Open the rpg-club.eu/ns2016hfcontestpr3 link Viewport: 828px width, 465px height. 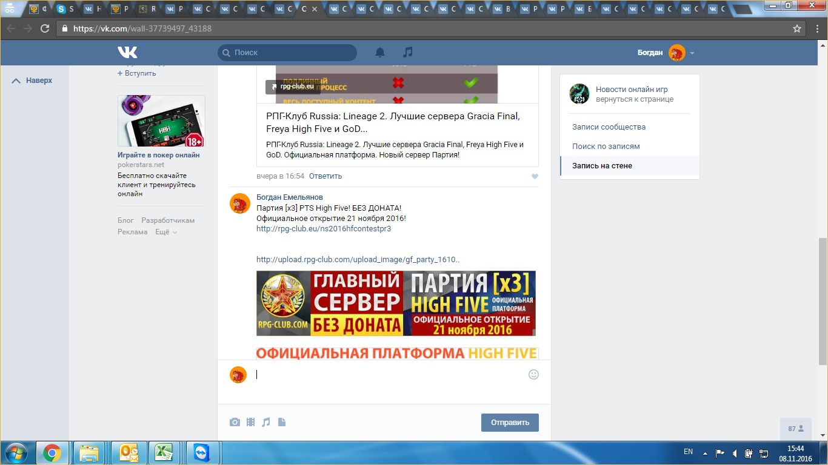[x=324, y=229]
